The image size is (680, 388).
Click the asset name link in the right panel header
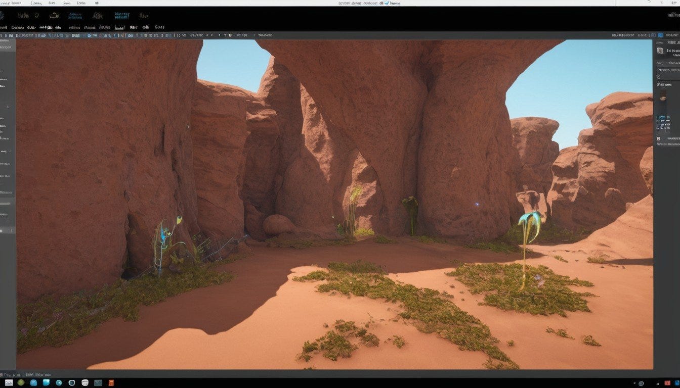point(673,51)
